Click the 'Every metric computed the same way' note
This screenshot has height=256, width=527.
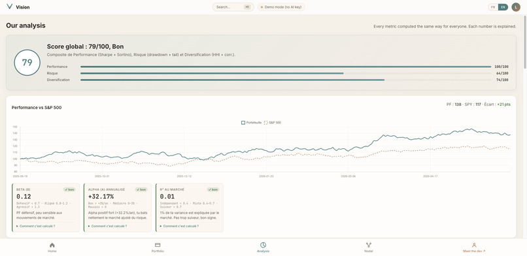pos(445,26)
